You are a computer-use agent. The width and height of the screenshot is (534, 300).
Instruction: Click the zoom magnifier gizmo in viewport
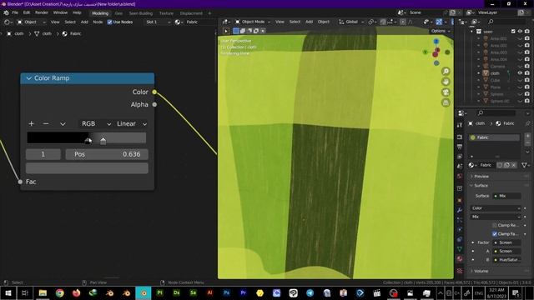446,71
